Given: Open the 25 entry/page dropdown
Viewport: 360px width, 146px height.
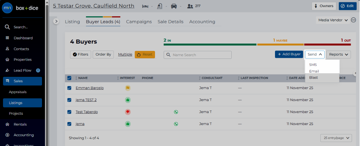Looking at the screenshot, I should [336, 138].
